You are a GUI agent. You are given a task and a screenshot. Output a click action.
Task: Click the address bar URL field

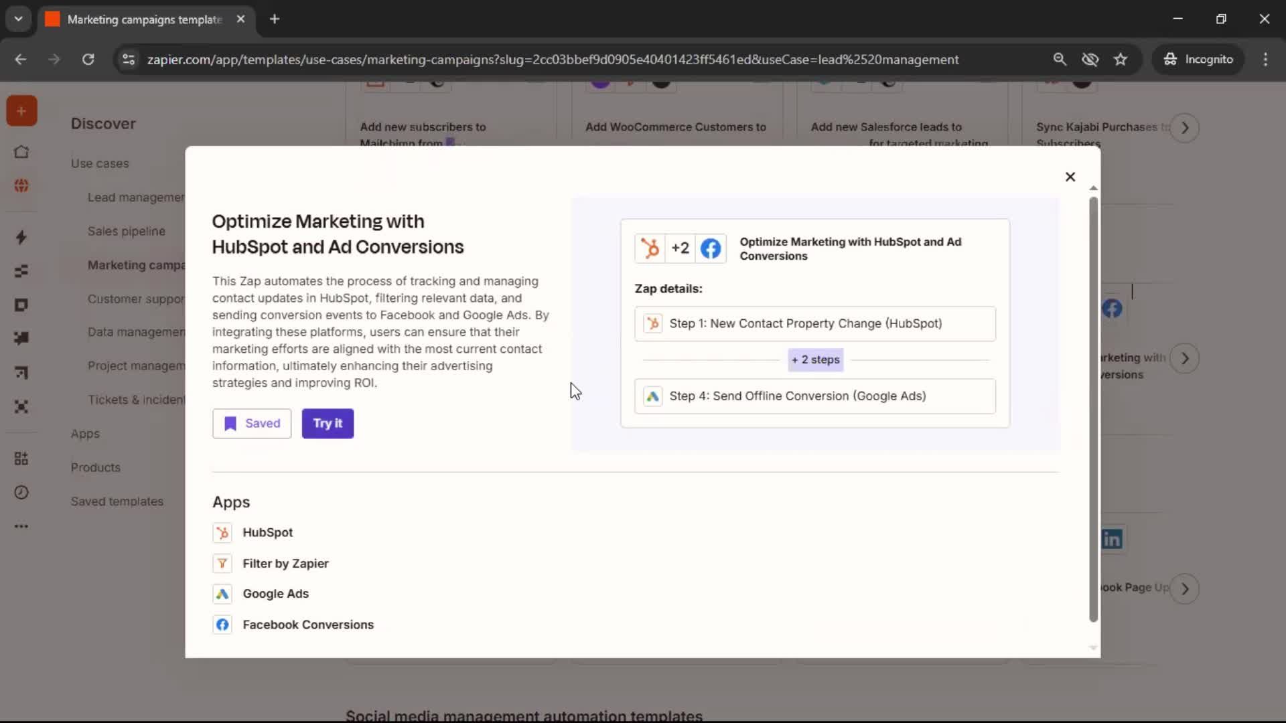point(553,60)
